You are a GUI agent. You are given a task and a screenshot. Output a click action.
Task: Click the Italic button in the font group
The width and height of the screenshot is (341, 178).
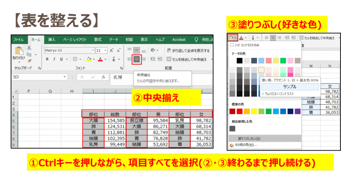pyautogui.click(x=54, y=59)
